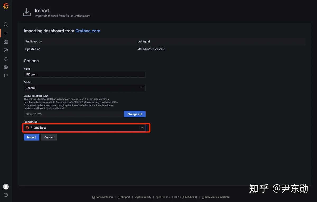
Task: Click the v8.2.1 version text in footer
Action: (185, 197)
